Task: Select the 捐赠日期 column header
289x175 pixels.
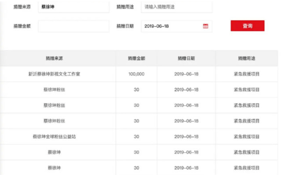Action: (x=186, y=58)
